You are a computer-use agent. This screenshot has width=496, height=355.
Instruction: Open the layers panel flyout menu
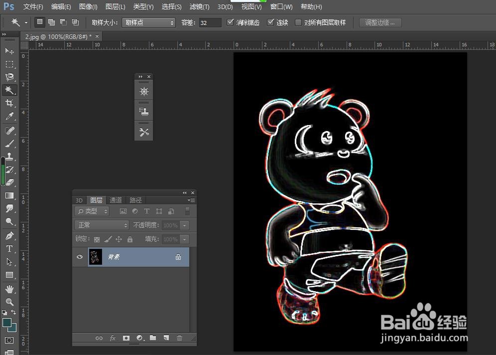click(x=191, y=200)
